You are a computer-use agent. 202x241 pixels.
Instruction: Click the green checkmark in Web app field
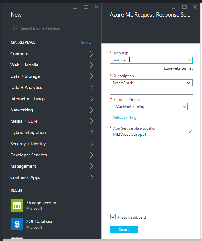coord(190,60)
